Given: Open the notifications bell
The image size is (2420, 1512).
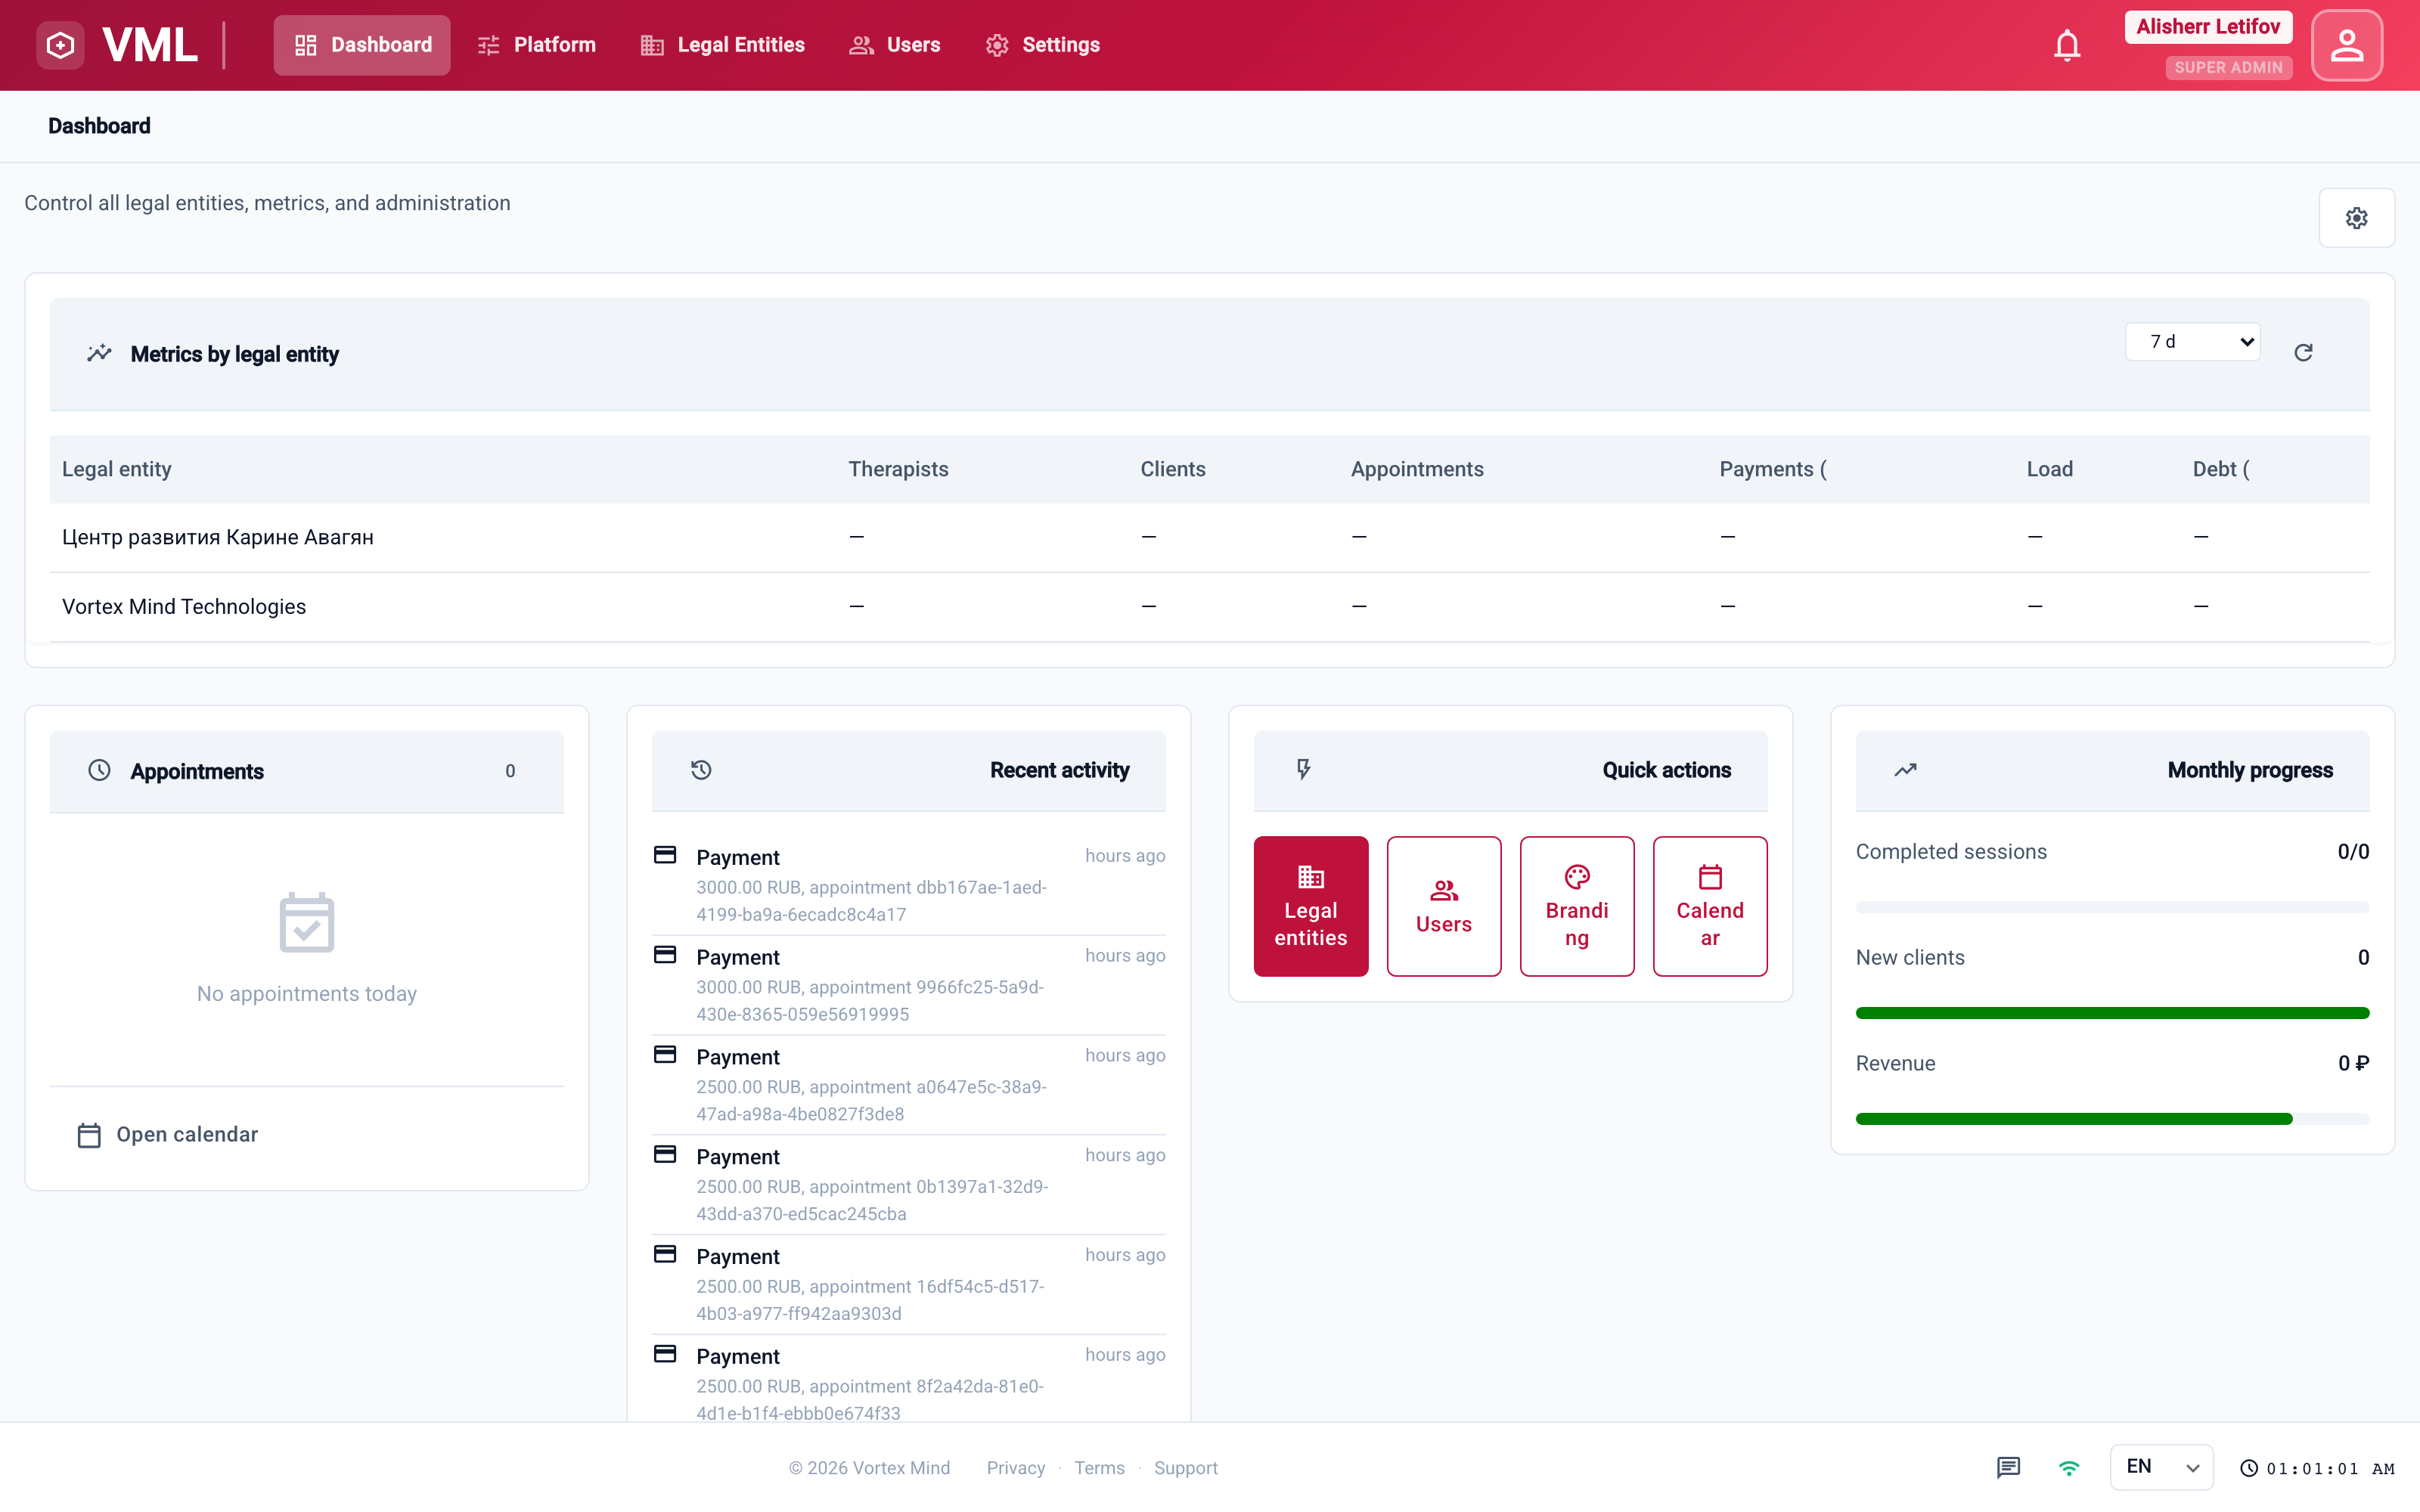Looking at the screenshot, I should tap(2067, 45).
